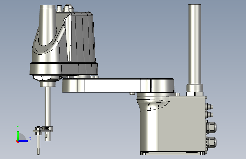Select the end-effector pin at the shaft bottom
246x159 pixels.
point(38,145)
